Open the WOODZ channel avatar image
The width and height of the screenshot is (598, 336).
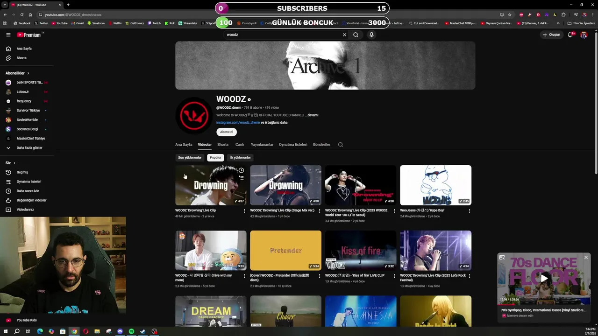pyautogui.click(x=194, y=115)
